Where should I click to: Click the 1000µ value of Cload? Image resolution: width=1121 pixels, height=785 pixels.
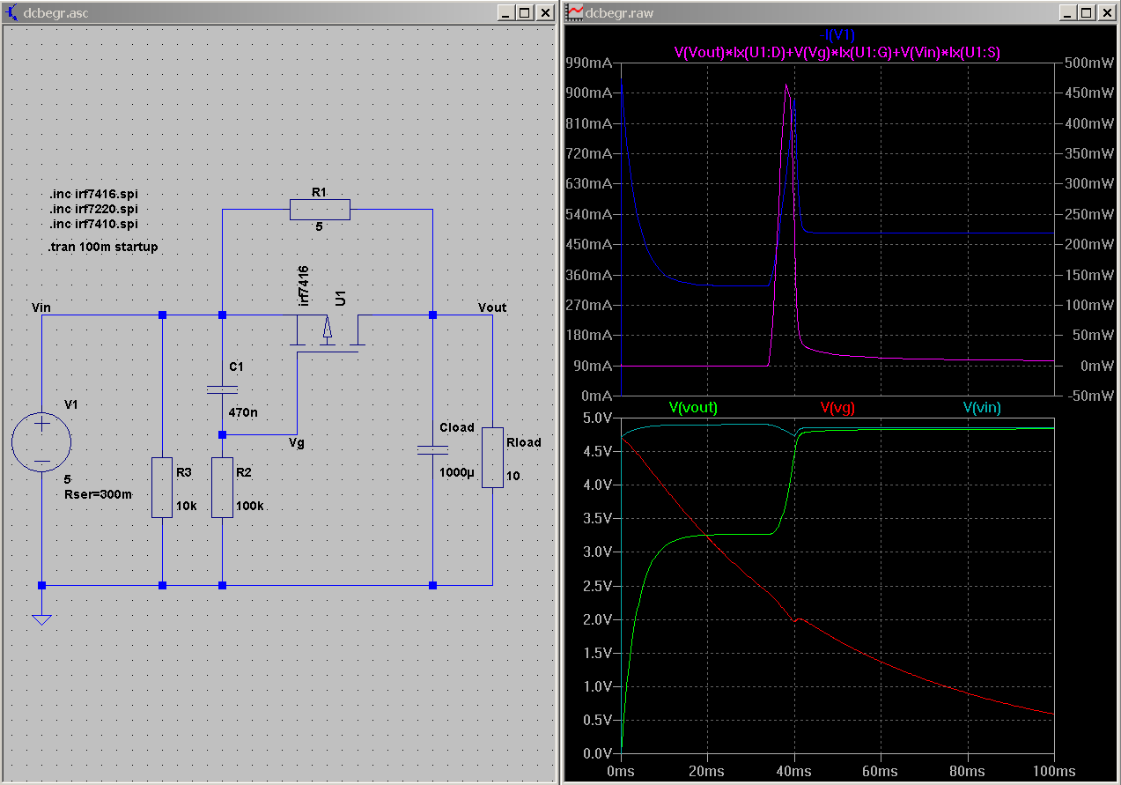click(457, 472)
